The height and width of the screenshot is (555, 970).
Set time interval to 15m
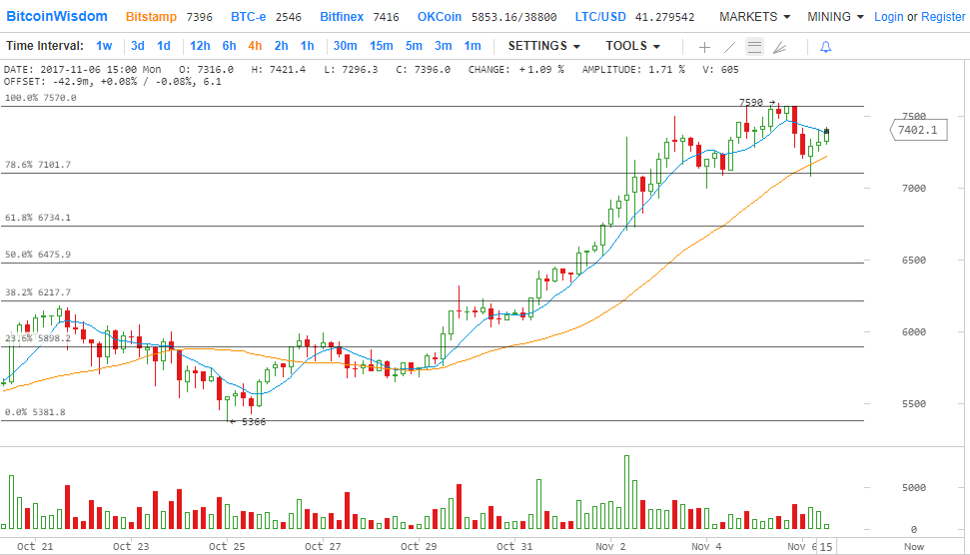[x=381, y=46]
